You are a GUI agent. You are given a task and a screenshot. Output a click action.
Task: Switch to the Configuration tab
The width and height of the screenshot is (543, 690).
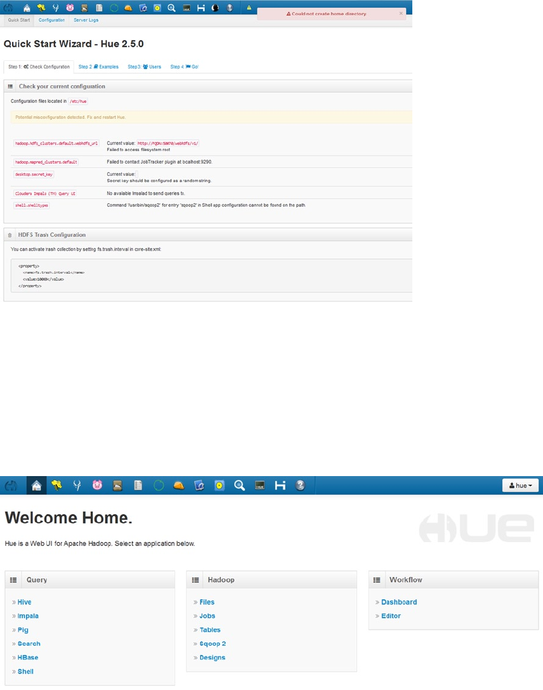pyautogui.click(x=51, y=20)
